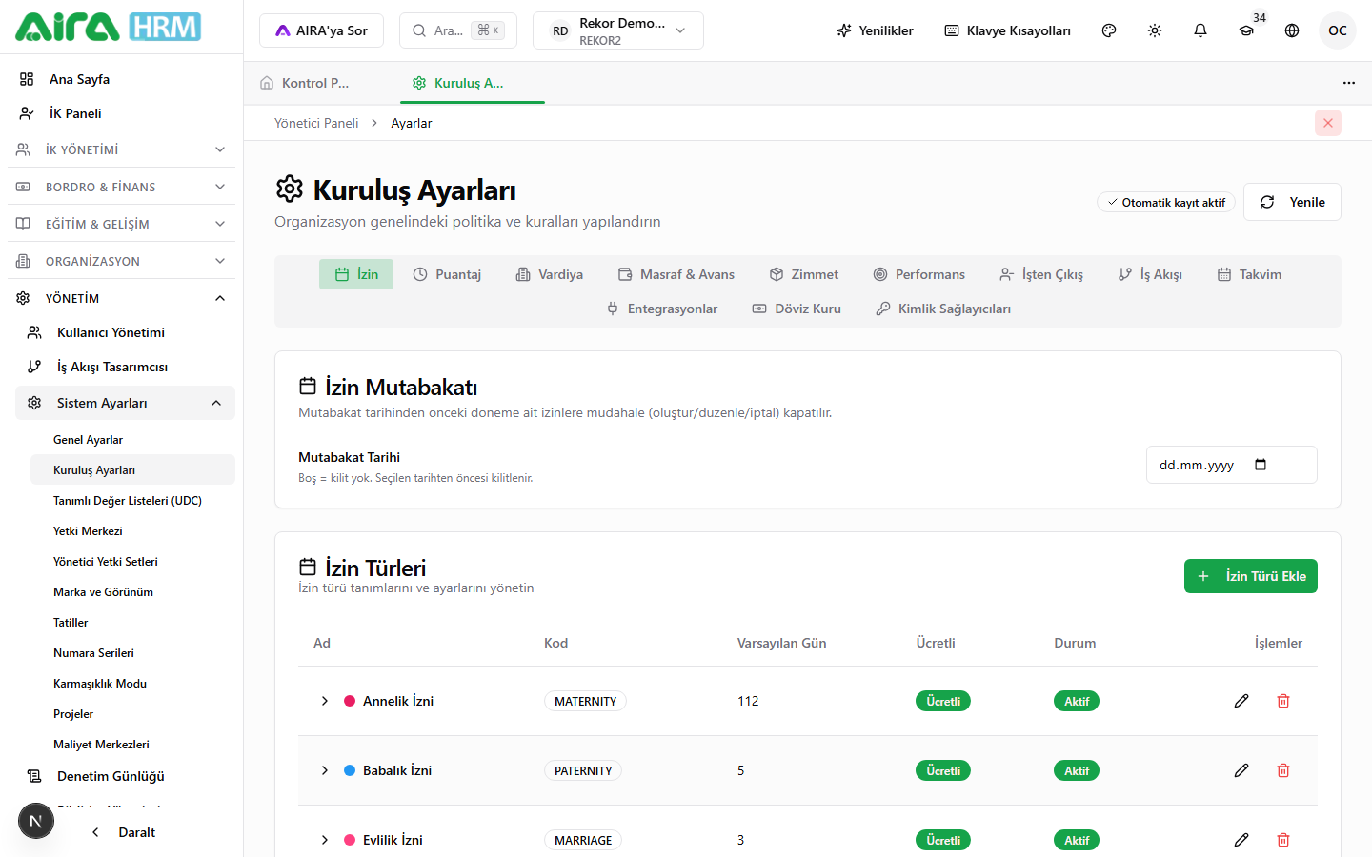Click the Yönetici Paneli breadcrumb

click(316, 123)
